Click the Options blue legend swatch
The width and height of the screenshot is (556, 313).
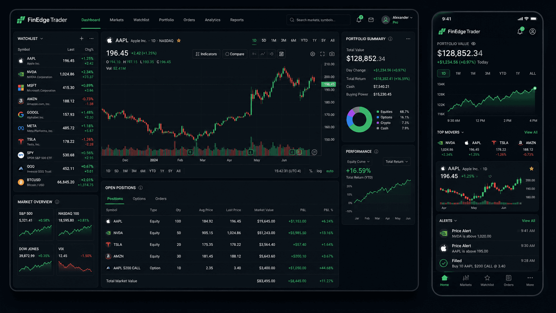(x=378, y=117)
